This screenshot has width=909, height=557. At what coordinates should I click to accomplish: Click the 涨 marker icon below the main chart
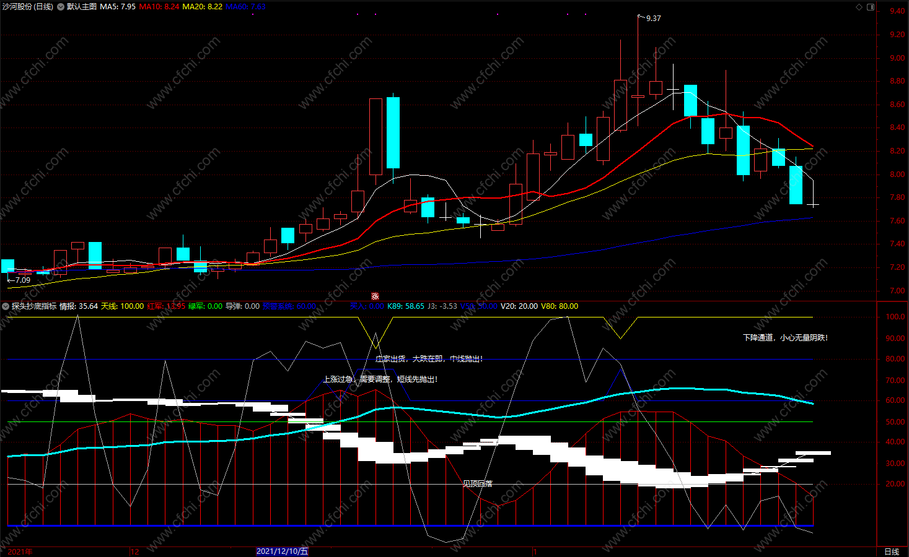click(375, 296)
